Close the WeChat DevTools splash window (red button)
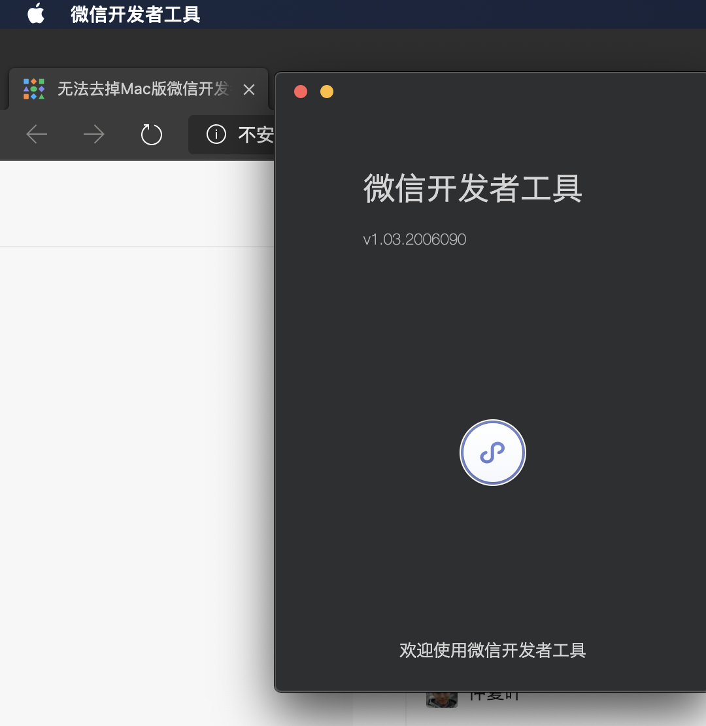 tap(301, 92)
